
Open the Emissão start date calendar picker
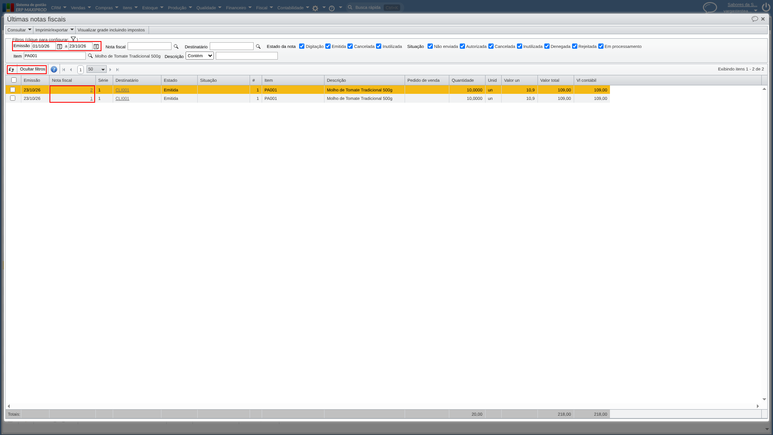pos(60,47)
